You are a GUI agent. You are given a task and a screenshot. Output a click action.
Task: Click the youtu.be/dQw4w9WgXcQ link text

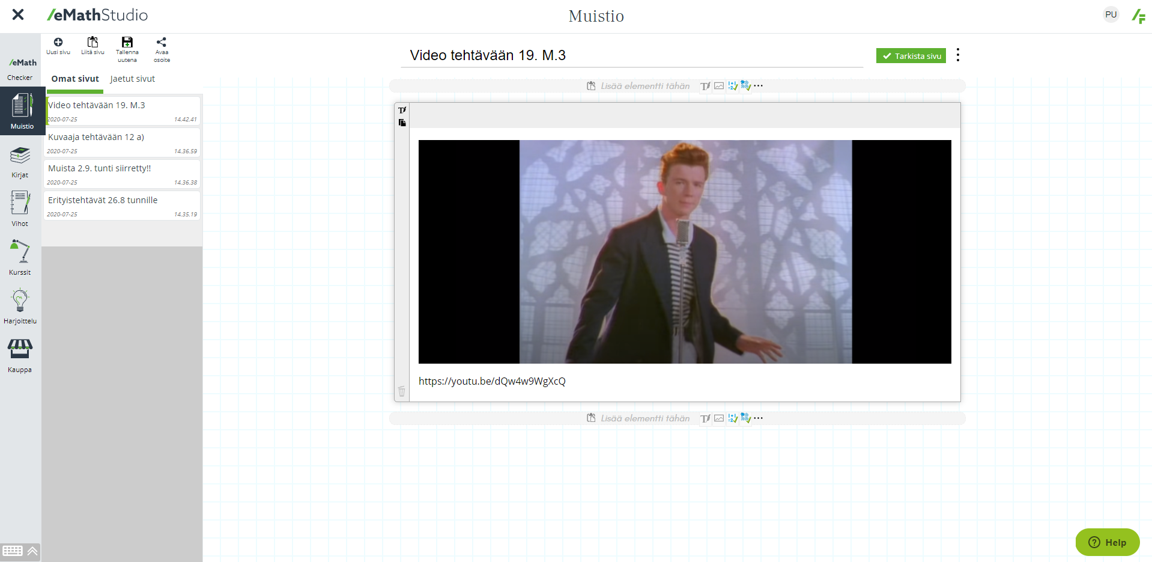492,381
